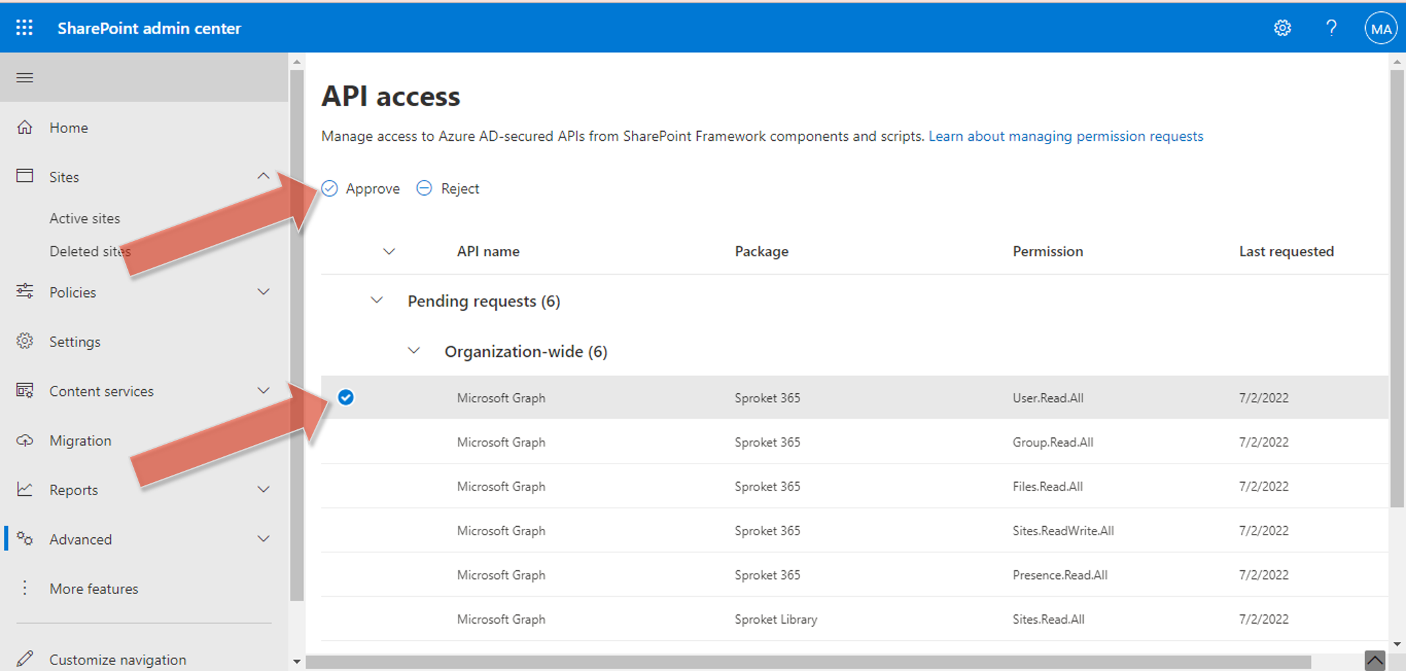Expand the Reports navigation group
This screenshot has height=671, width=1406.
coord(264,489)
